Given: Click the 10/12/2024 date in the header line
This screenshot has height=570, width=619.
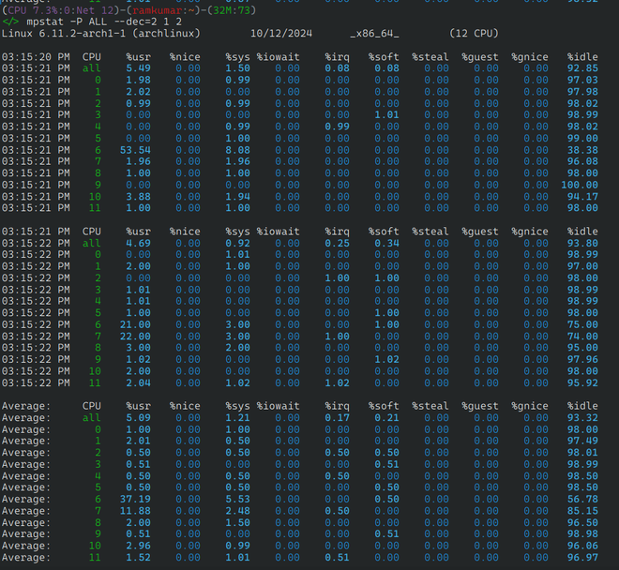Looking at the screenshot, I should (279, 34).
